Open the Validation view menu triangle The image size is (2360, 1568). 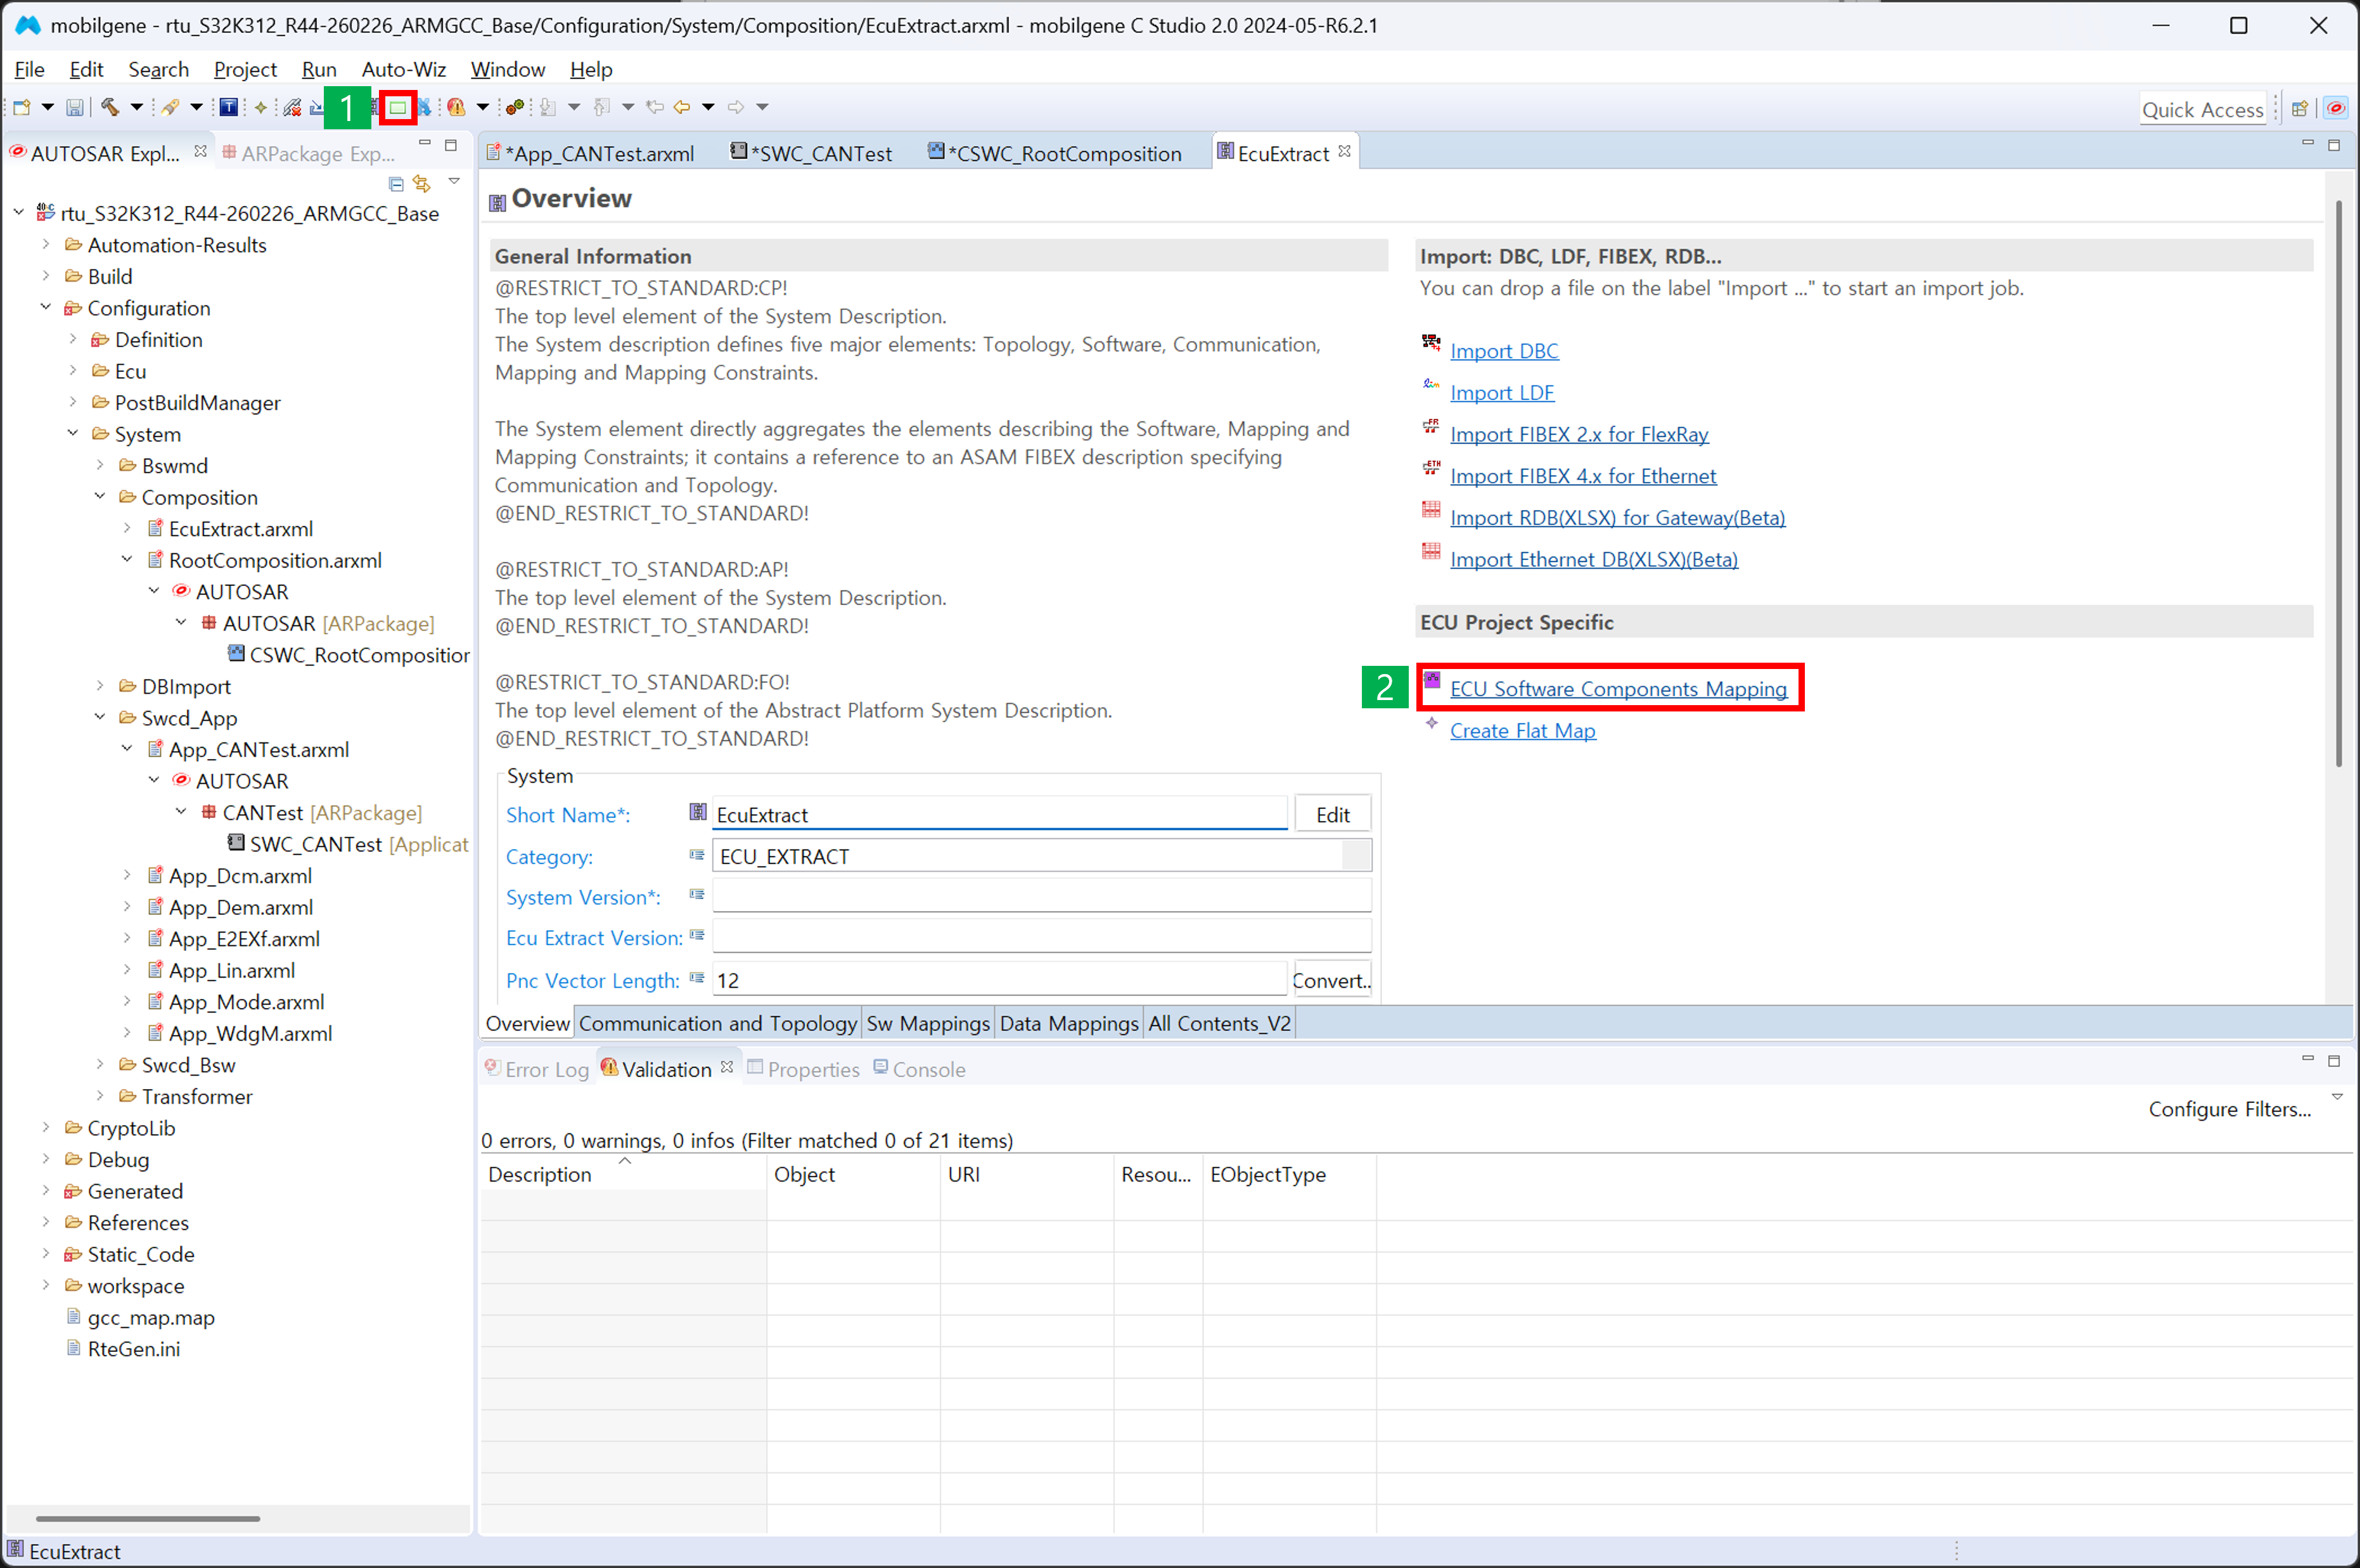point(2337,1097)
